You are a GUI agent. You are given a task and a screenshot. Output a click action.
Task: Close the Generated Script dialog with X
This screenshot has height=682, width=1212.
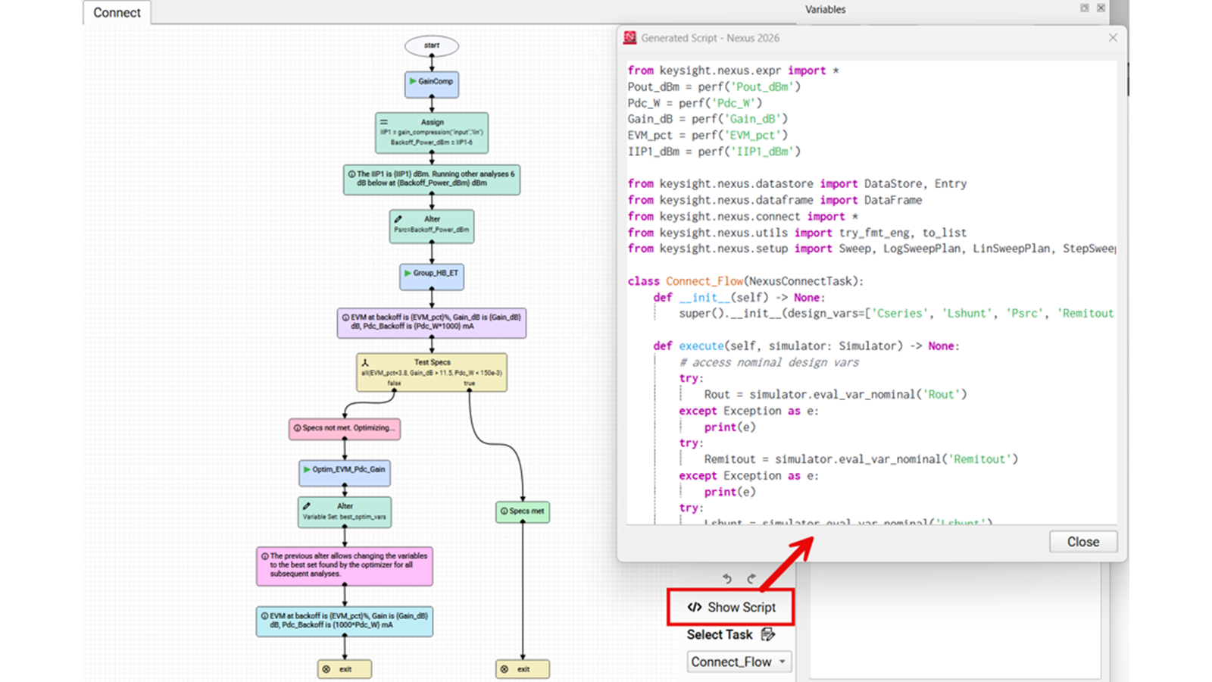(x=1113, y=38)
